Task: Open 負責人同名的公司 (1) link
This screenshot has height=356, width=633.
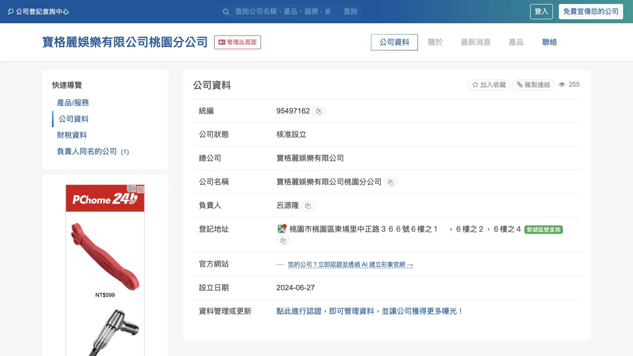Action: pyautogui.click(x=93, y=151)
